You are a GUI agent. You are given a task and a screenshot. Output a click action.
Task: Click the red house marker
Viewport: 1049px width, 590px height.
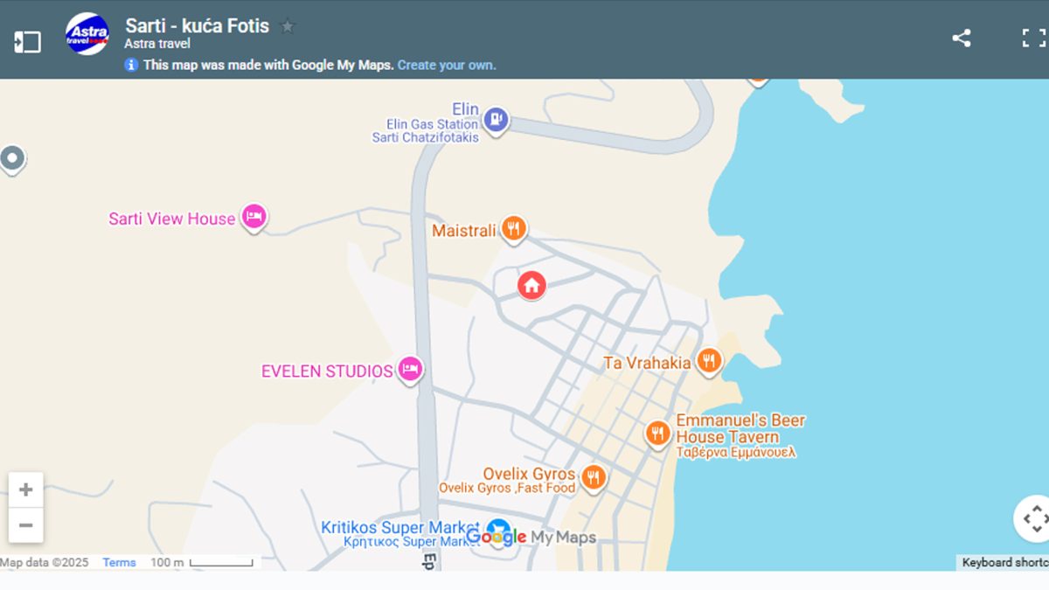(x=531, y=284)
